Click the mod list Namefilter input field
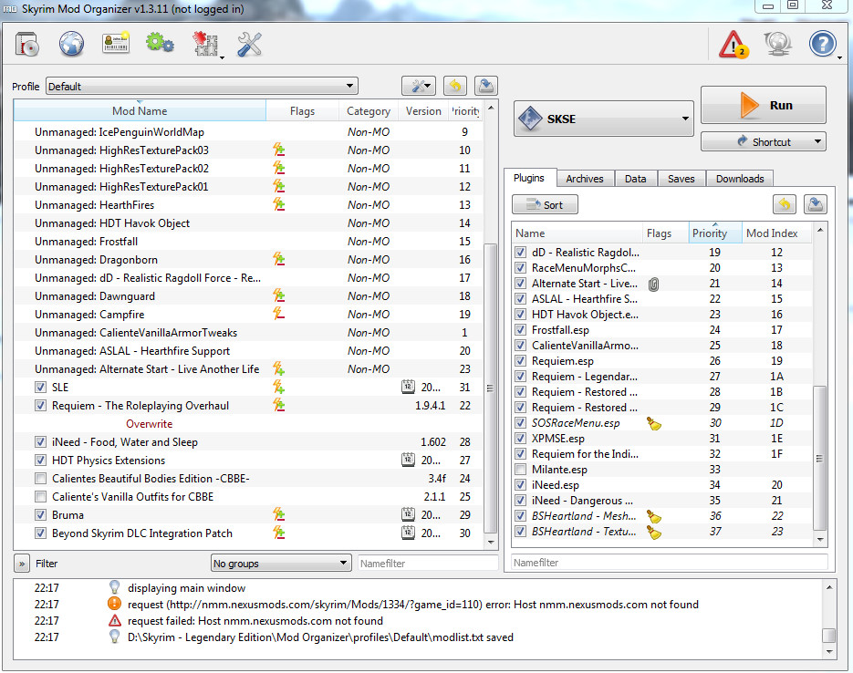This screenshot has height=673, width=853. point(428,564)
